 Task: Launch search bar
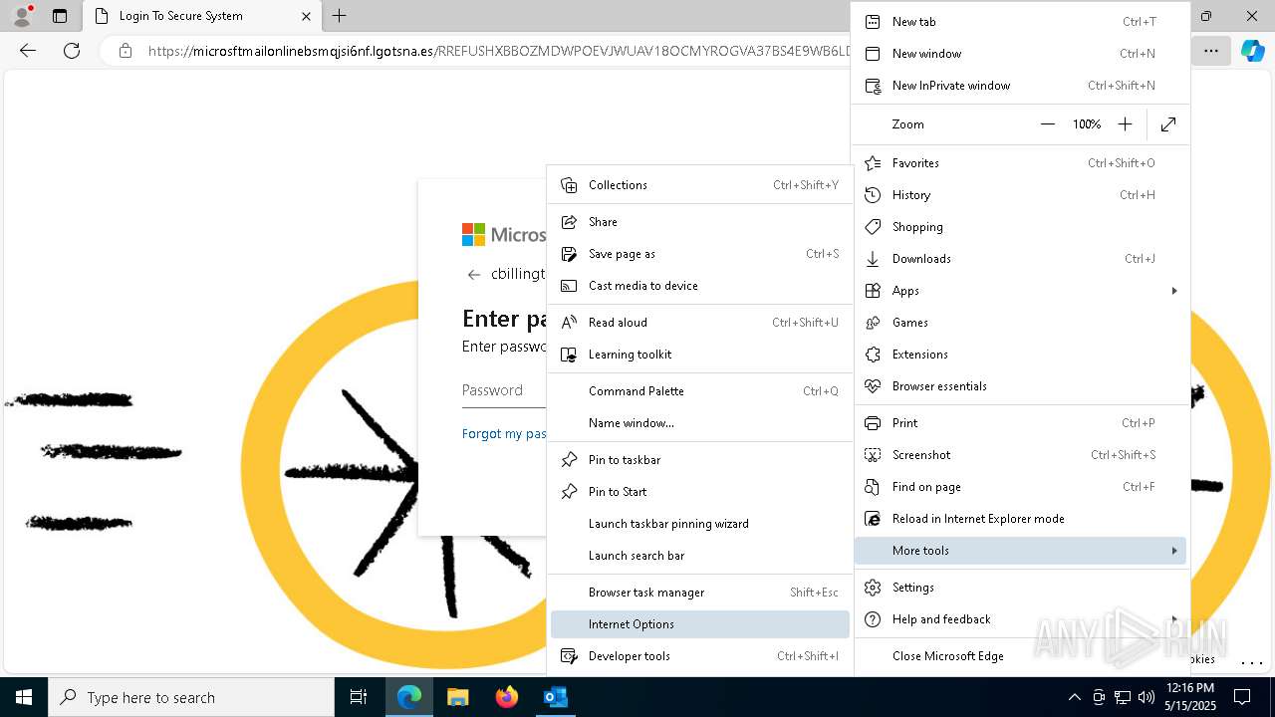pyautogui.click(x=699, y=556)
